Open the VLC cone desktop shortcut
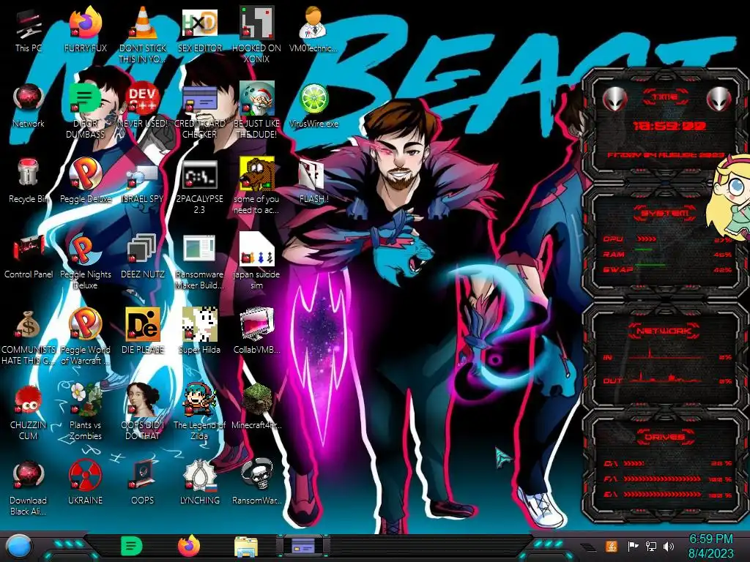Image resolution: width=750 pixels, height=562 pixels. [x=143, y=35]
